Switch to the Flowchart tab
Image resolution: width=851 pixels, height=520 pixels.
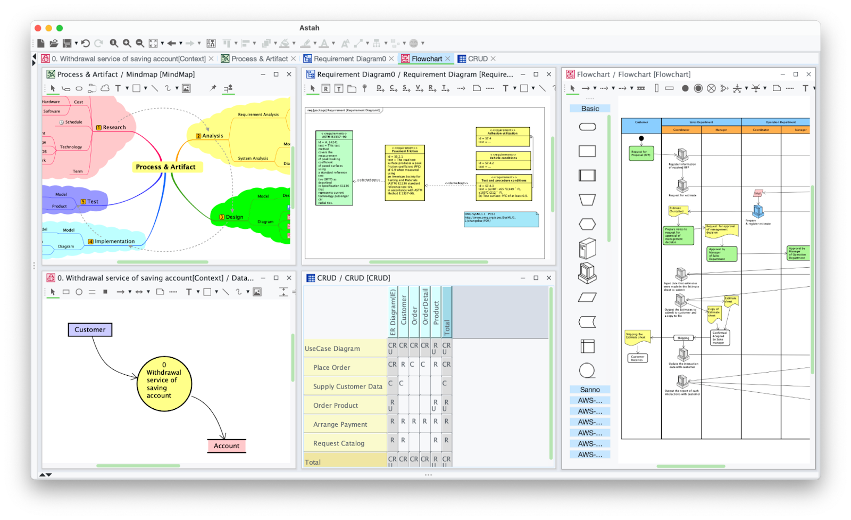pos(427,59)
